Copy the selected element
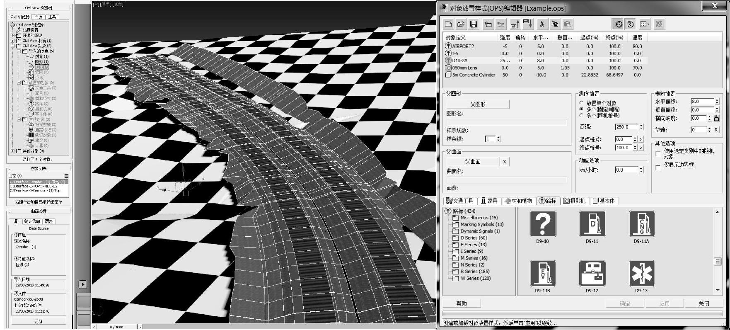The height and width of the screenshot is (330, 730). 555,24
